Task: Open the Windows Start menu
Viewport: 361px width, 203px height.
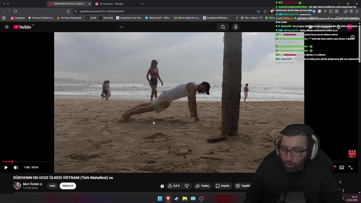Action: pyautogui.click(x=160, y=198)
